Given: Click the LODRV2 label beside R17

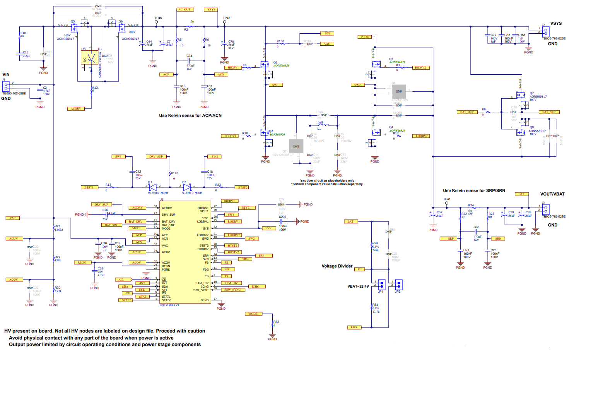Looking at the screenshot, I should 421,136.
